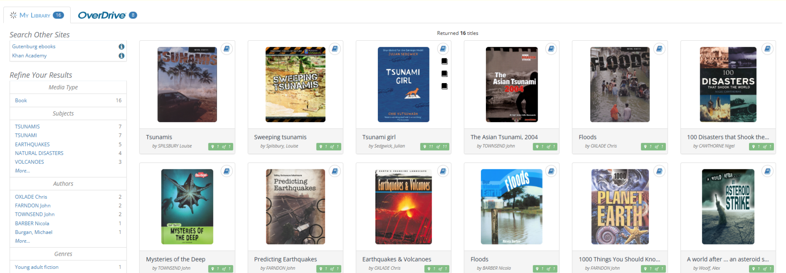Switch to the OverDrive tab
The image size is (786, 273).
click(107, 16)
